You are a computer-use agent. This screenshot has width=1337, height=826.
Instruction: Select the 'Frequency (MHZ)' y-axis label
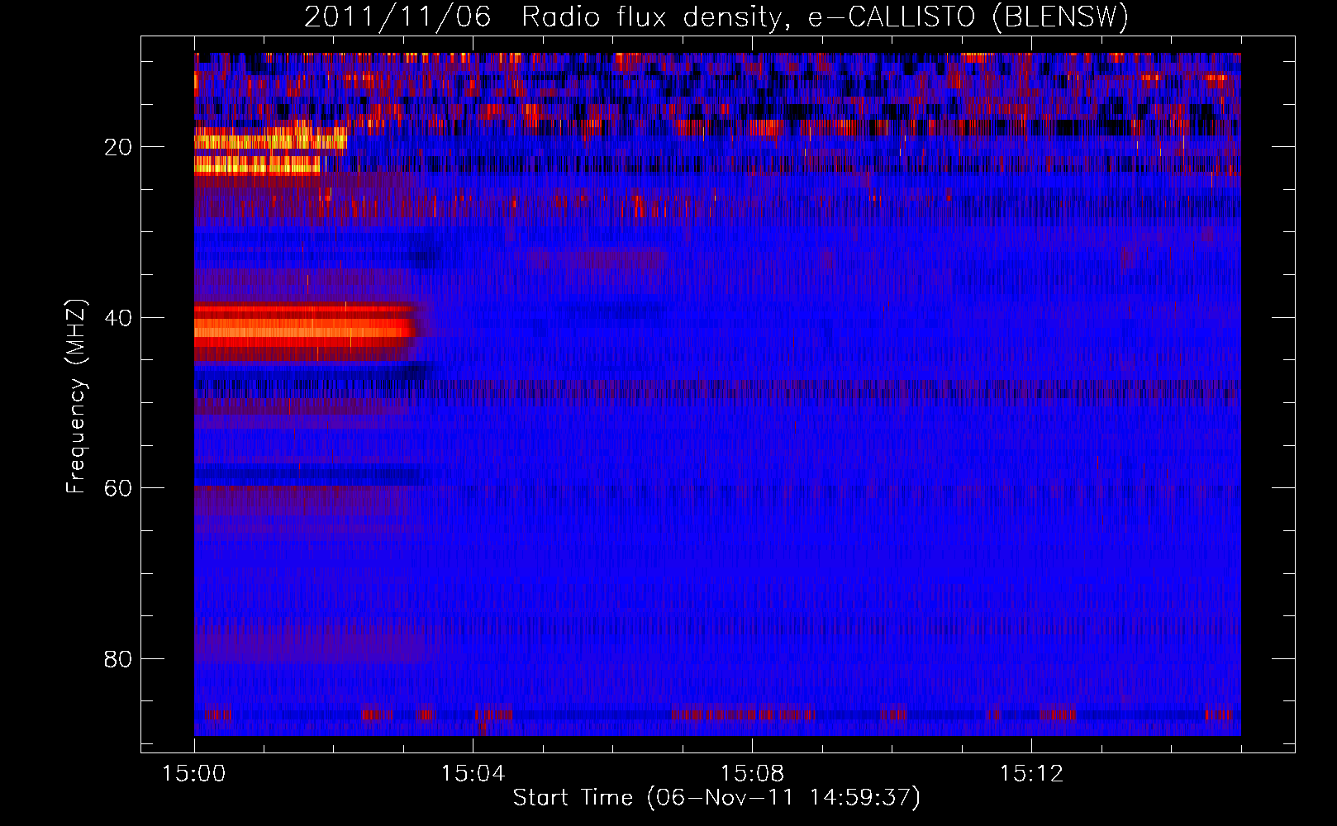tap(75, 396)
